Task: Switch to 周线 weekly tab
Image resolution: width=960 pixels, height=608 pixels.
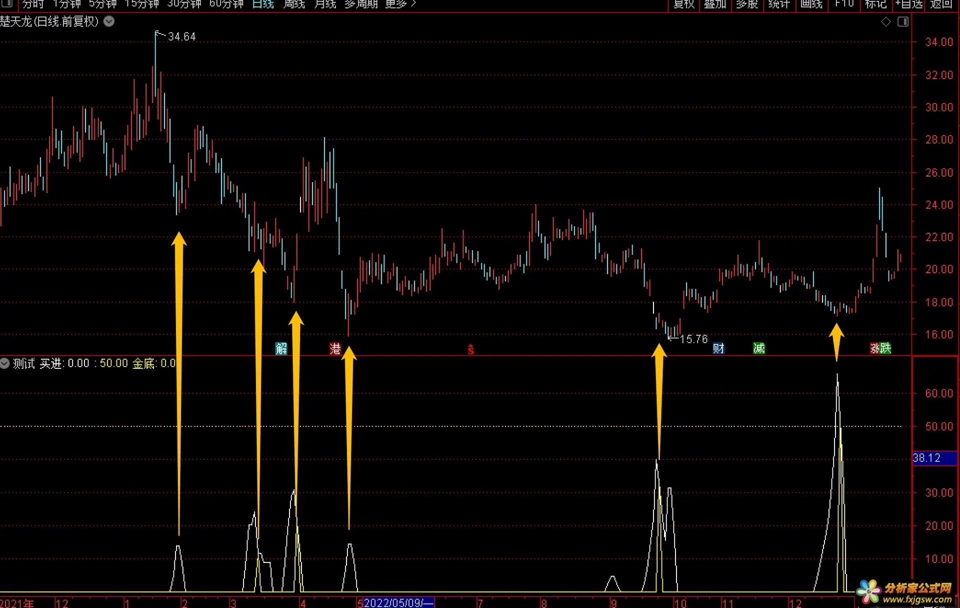Action: point(294,4)
